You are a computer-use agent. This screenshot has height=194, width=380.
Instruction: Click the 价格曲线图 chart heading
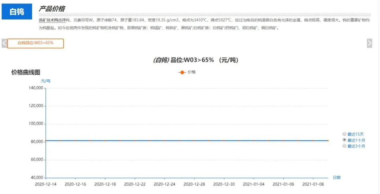(26, 72)
